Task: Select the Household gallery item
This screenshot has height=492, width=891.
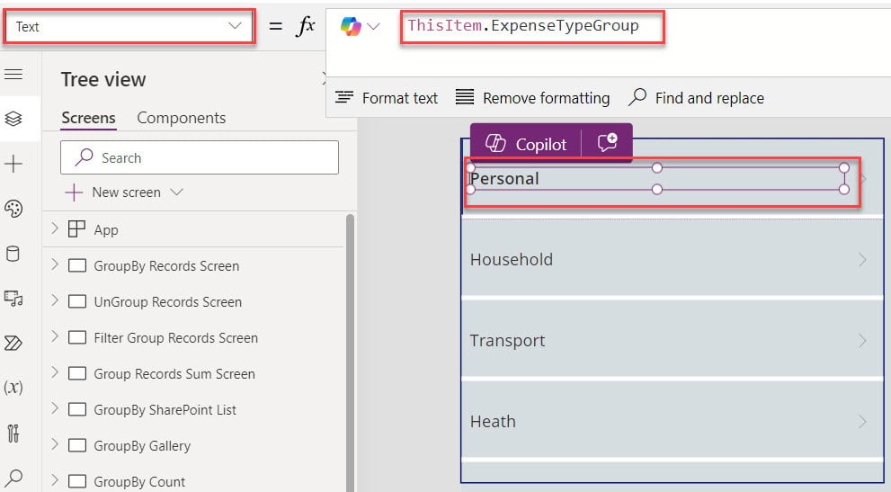Action: tap(673, 259)
